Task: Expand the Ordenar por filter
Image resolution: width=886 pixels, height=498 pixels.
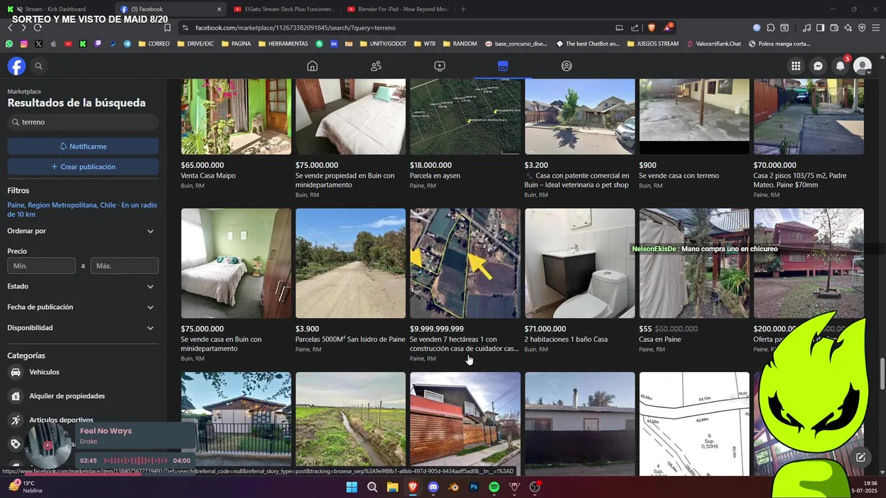Action: tap(82, 231)
